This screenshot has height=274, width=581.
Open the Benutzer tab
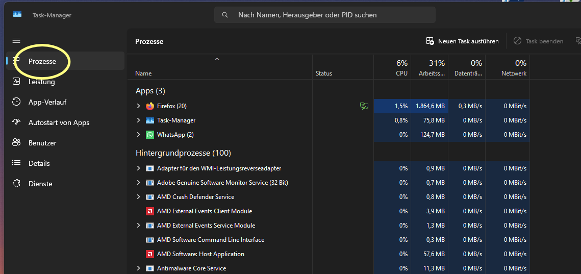pyautogui.click(x=66, y=143)
